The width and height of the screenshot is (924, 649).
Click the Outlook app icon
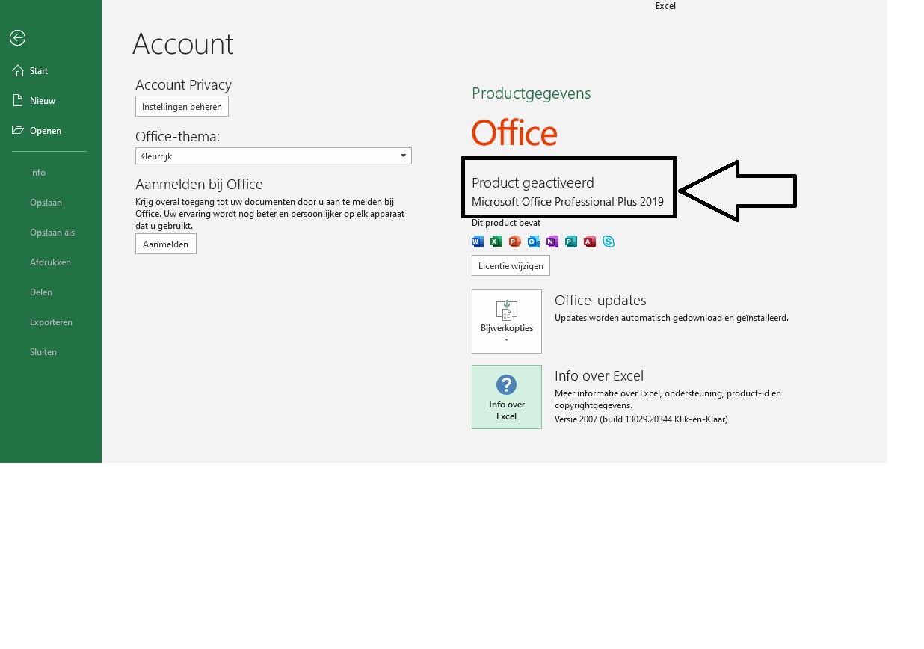[534, 242]
